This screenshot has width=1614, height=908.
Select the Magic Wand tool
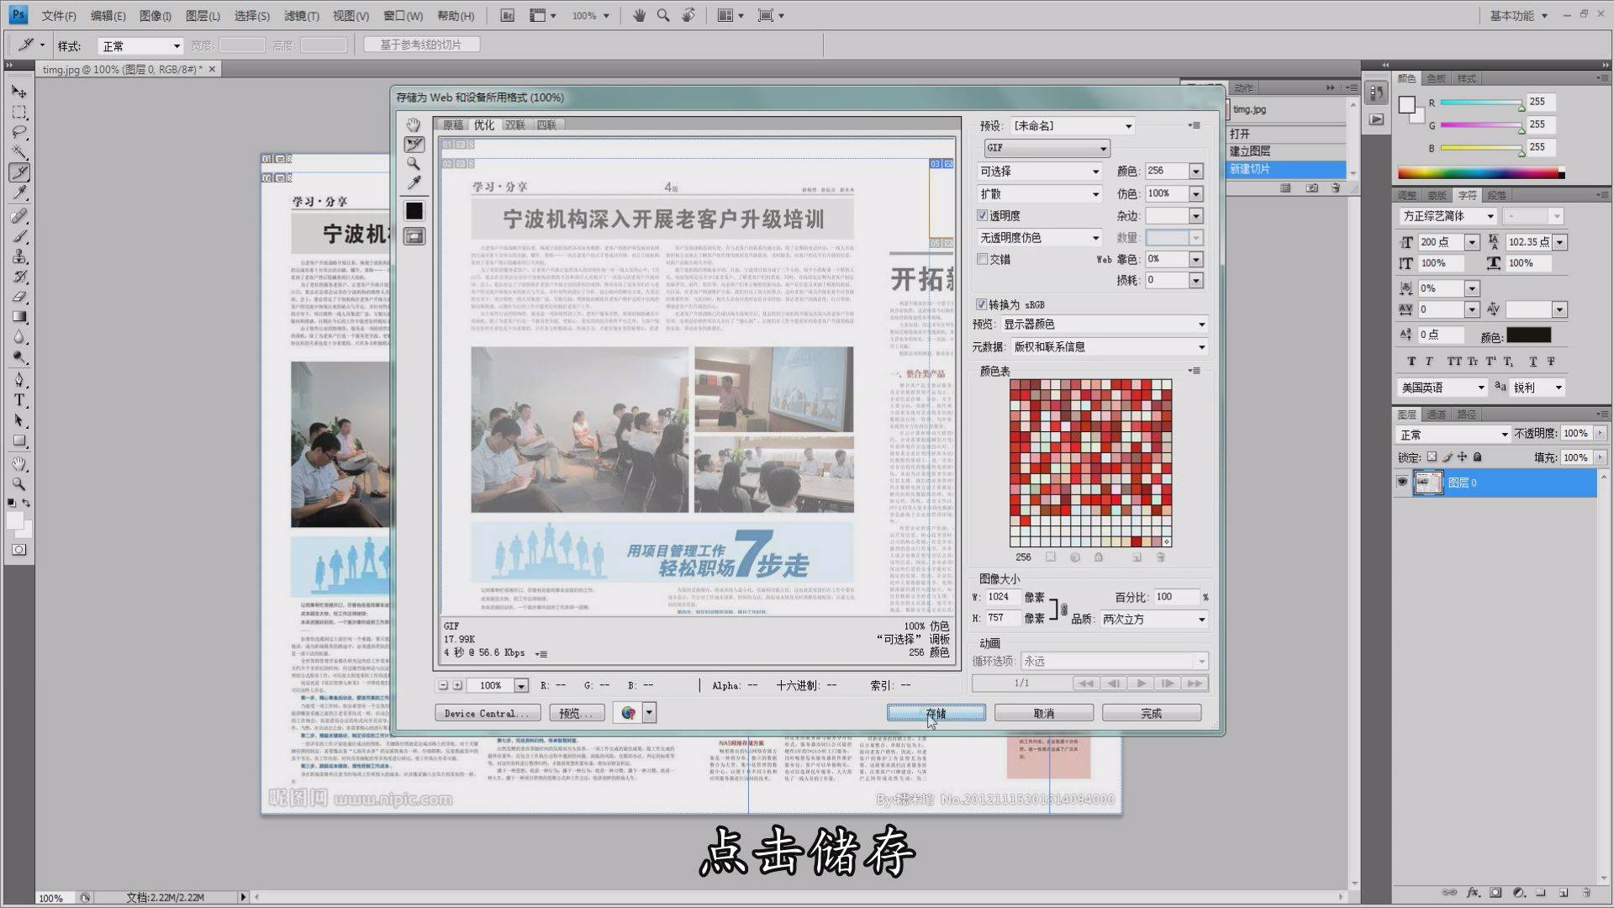point(19,152)
